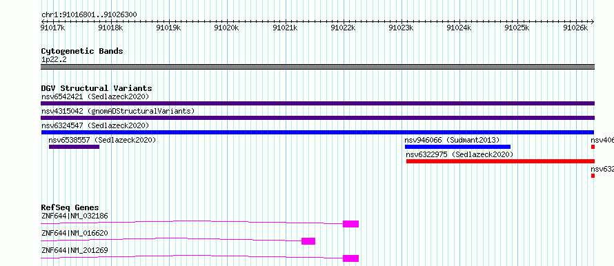Click the nsv4315042 gnomAD variant bar
Image resolution: width=614 pixels, height=266 pixels.
pos(317,118)
